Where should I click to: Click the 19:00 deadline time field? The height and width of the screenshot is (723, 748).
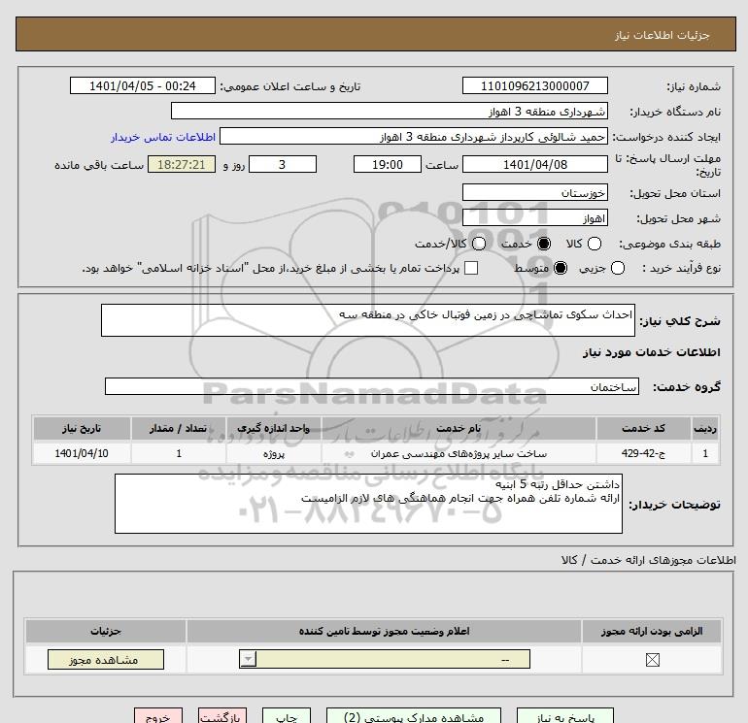388,164
